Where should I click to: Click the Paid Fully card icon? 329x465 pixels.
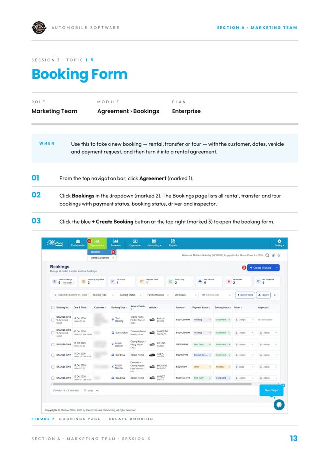pyautogui.click(x=171, y=281)
